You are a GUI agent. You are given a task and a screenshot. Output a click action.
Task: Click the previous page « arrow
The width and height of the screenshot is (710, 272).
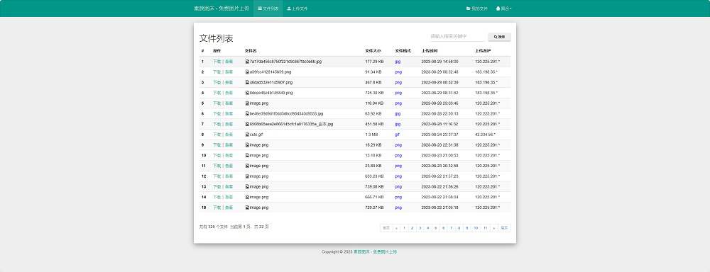397,228
